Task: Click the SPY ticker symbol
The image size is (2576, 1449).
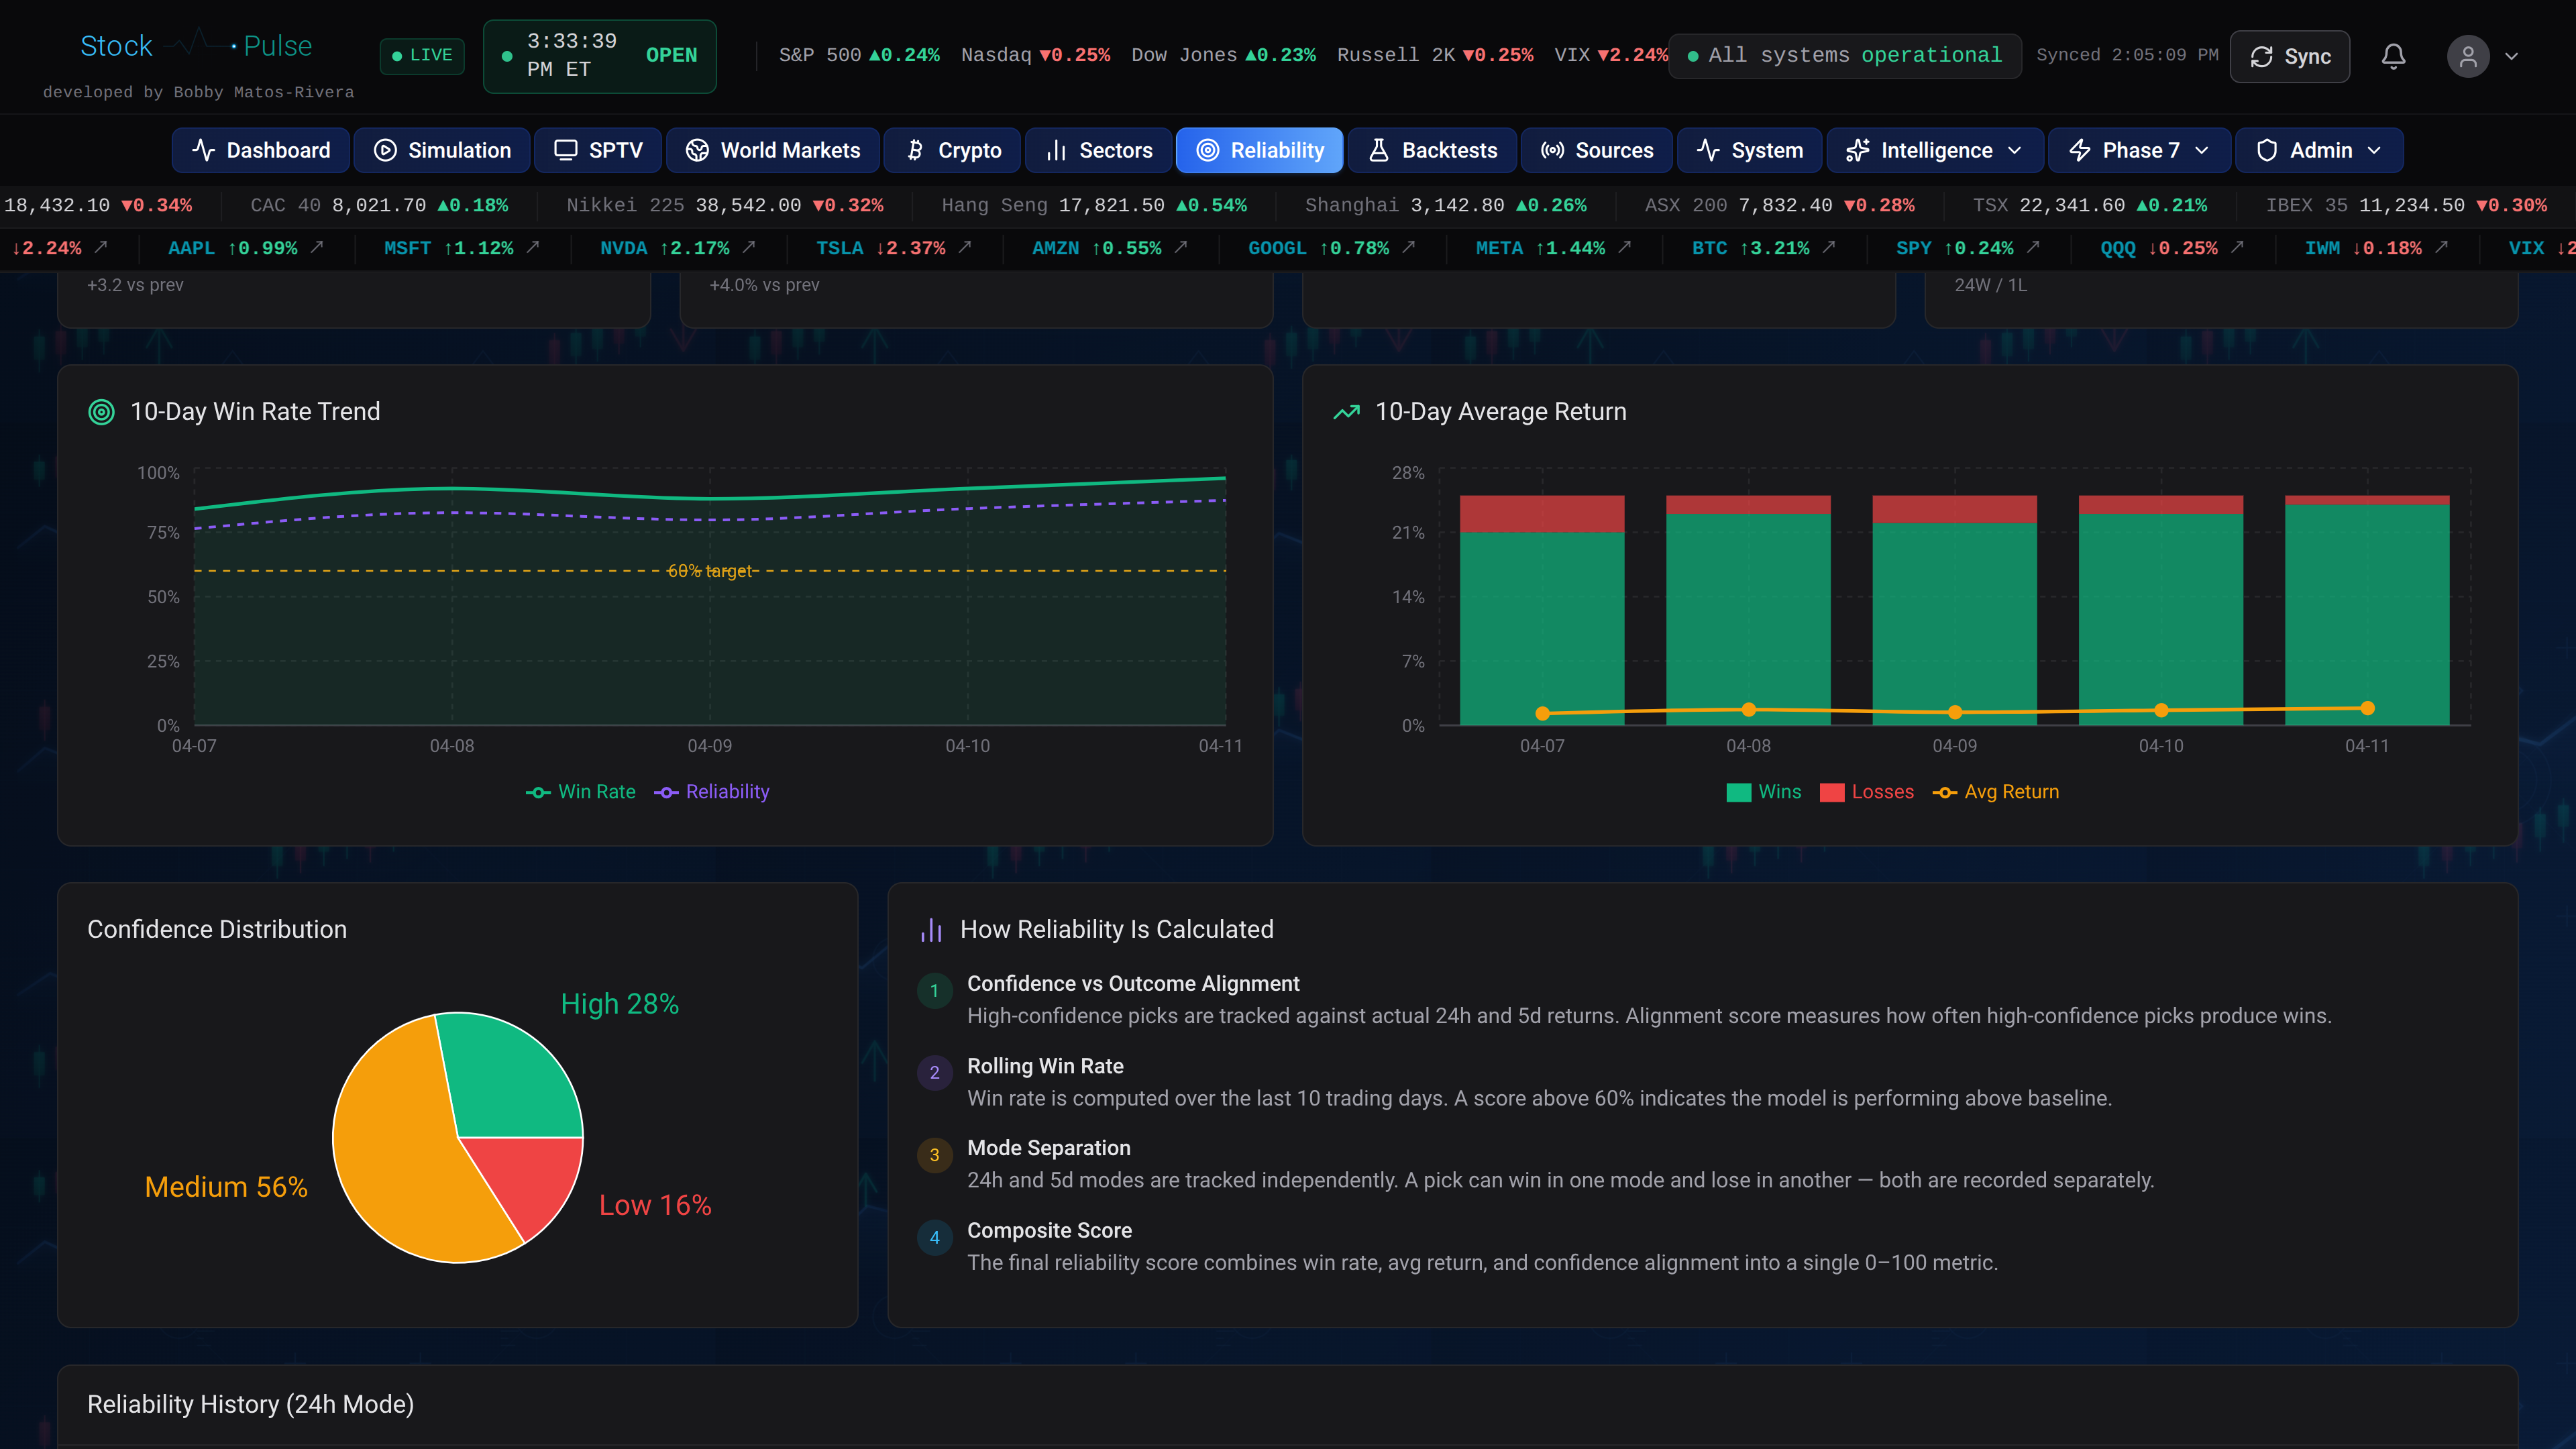Action: (1913, 248)
